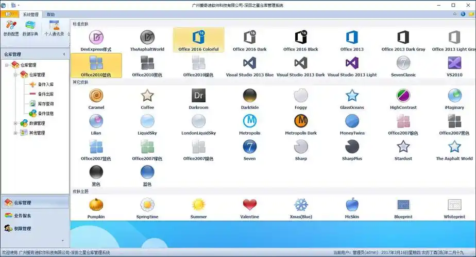The image size is (476, 257).
Task: Pick the SevenClassic skin
Action: tap(403, 66)
